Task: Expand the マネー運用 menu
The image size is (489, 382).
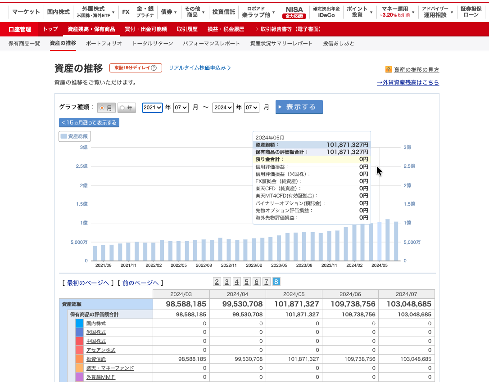Action: point(397,12)
